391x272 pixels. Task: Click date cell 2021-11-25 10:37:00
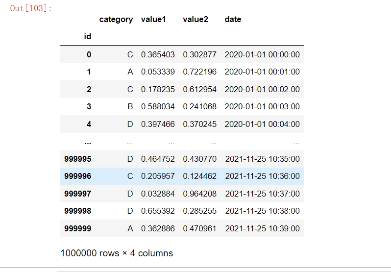click(263, 194)
